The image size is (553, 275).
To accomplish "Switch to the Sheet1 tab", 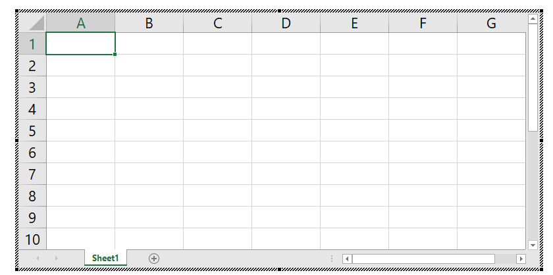I will click(x=105, y=259).
